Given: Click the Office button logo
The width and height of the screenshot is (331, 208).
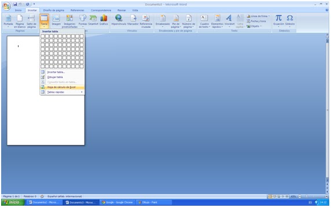Looking at the screenshot, I should pos(6,6).
